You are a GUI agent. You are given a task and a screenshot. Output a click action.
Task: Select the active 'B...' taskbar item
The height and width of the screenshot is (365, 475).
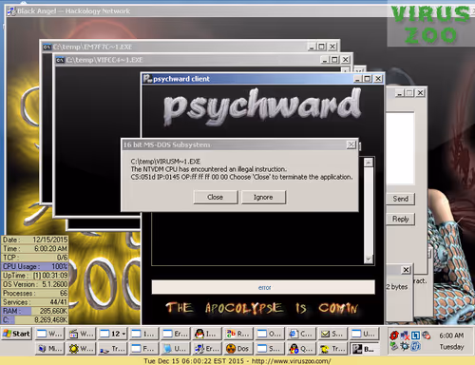(x=365, y=349)
